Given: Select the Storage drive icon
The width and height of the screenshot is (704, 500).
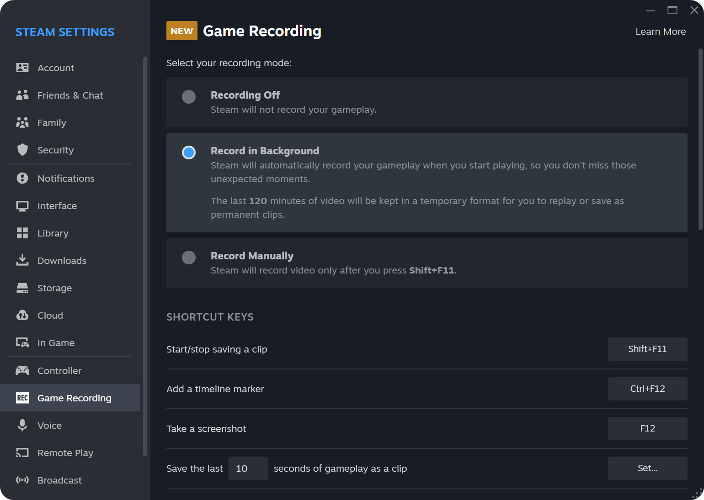Looking at the screenshot, I should point(22,288).
